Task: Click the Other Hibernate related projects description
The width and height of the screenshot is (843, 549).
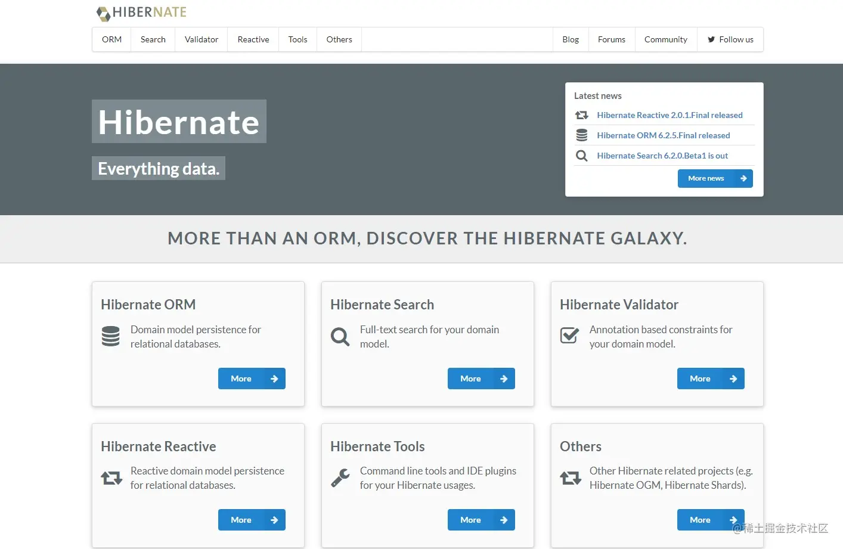Action: pos(671,478)
